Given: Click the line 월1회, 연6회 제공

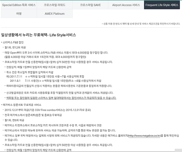Looking at the screenshot, I should click(14, 120).
